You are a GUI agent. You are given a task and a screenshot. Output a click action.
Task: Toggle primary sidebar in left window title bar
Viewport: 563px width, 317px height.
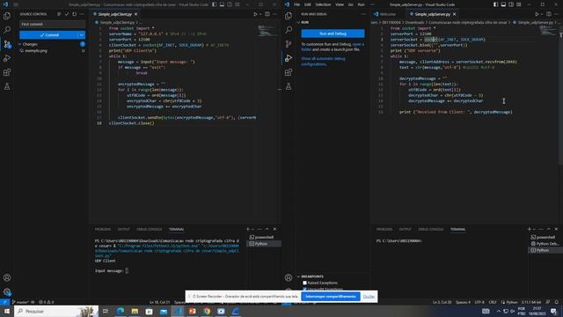pyautogui.click(x=215, y=4)
